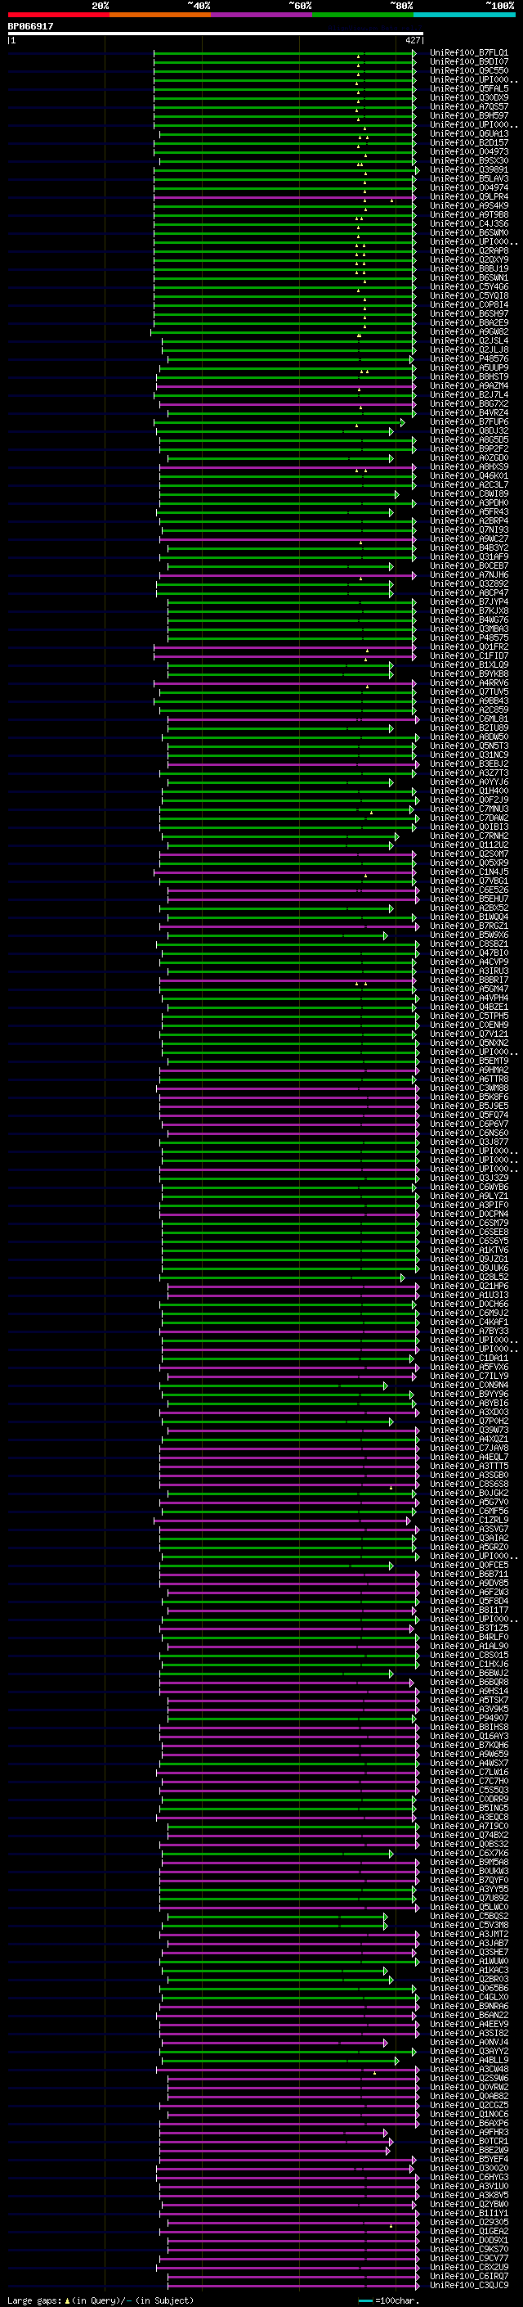Click the purple ~60% identity legend bar
Viewport: 523px width, 2307px height.
(262, 15)
